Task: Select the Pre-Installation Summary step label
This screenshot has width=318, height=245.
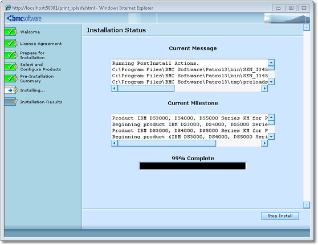Action: (x=36, y=78)
